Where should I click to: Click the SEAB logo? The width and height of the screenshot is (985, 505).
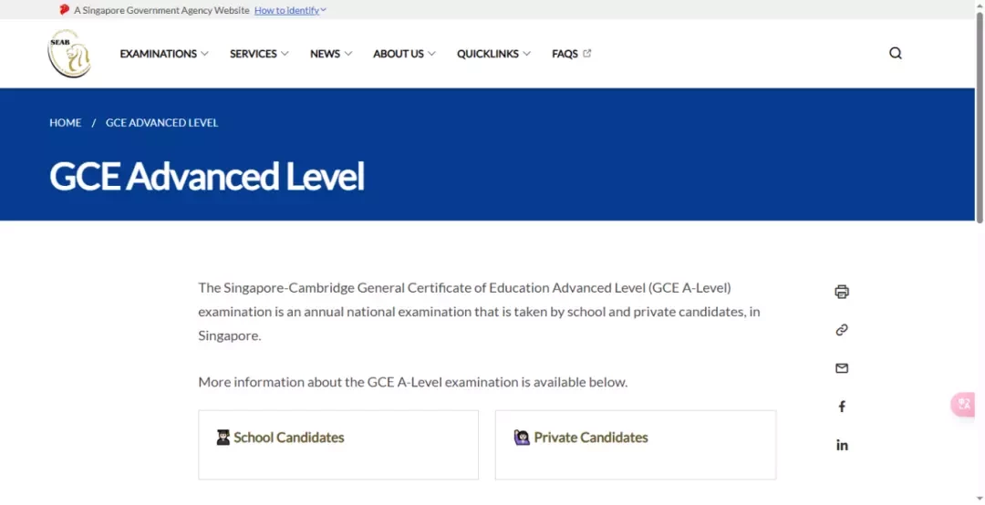coord(69,54)
